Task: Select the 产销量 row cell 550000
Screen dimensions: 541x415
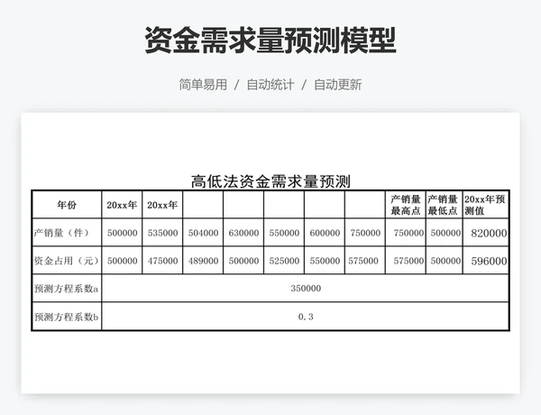Action: [284, 233]
